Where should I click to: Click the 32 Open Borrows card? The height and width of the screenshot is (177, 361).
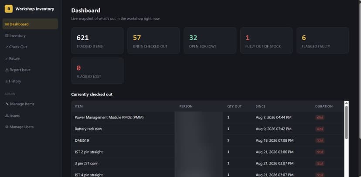[210, 41]
